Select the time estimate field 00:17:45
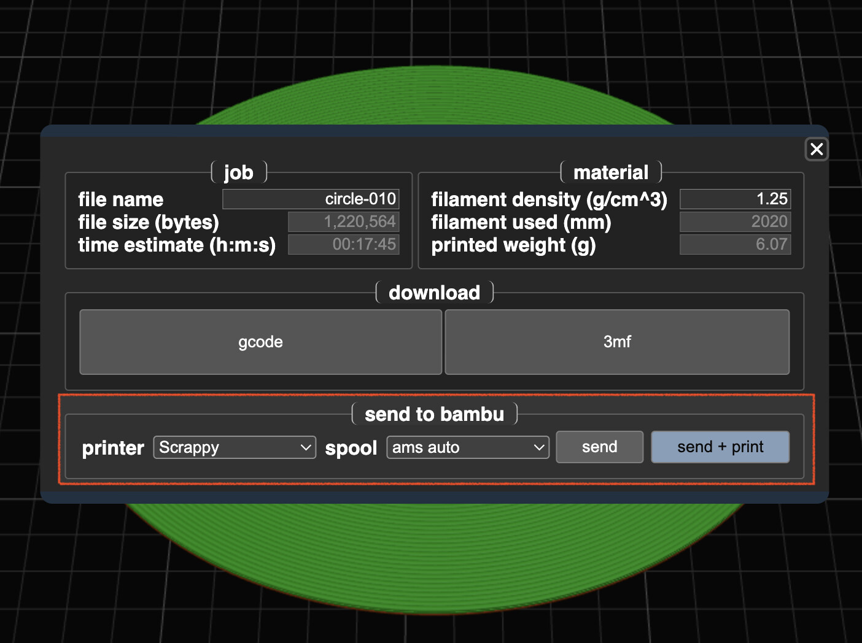862x643 pixels. click(343, 244)
